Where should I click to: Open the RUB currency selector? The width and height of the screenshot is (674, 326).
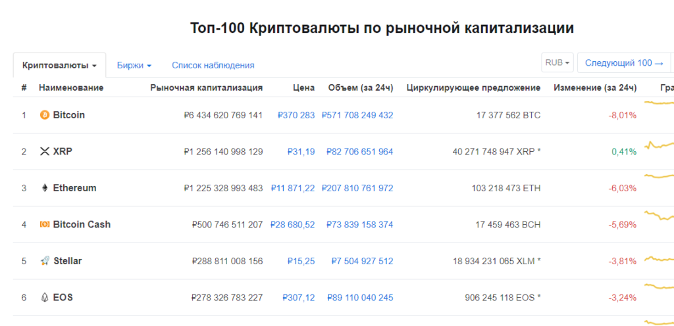click(557, 63)
